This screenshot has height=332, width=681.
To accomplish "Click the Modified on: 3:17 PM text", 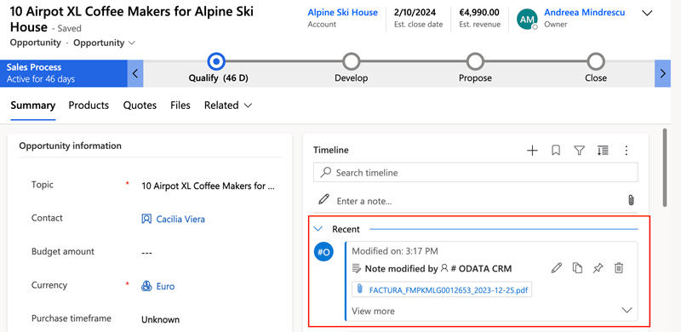I will point(395,251).
